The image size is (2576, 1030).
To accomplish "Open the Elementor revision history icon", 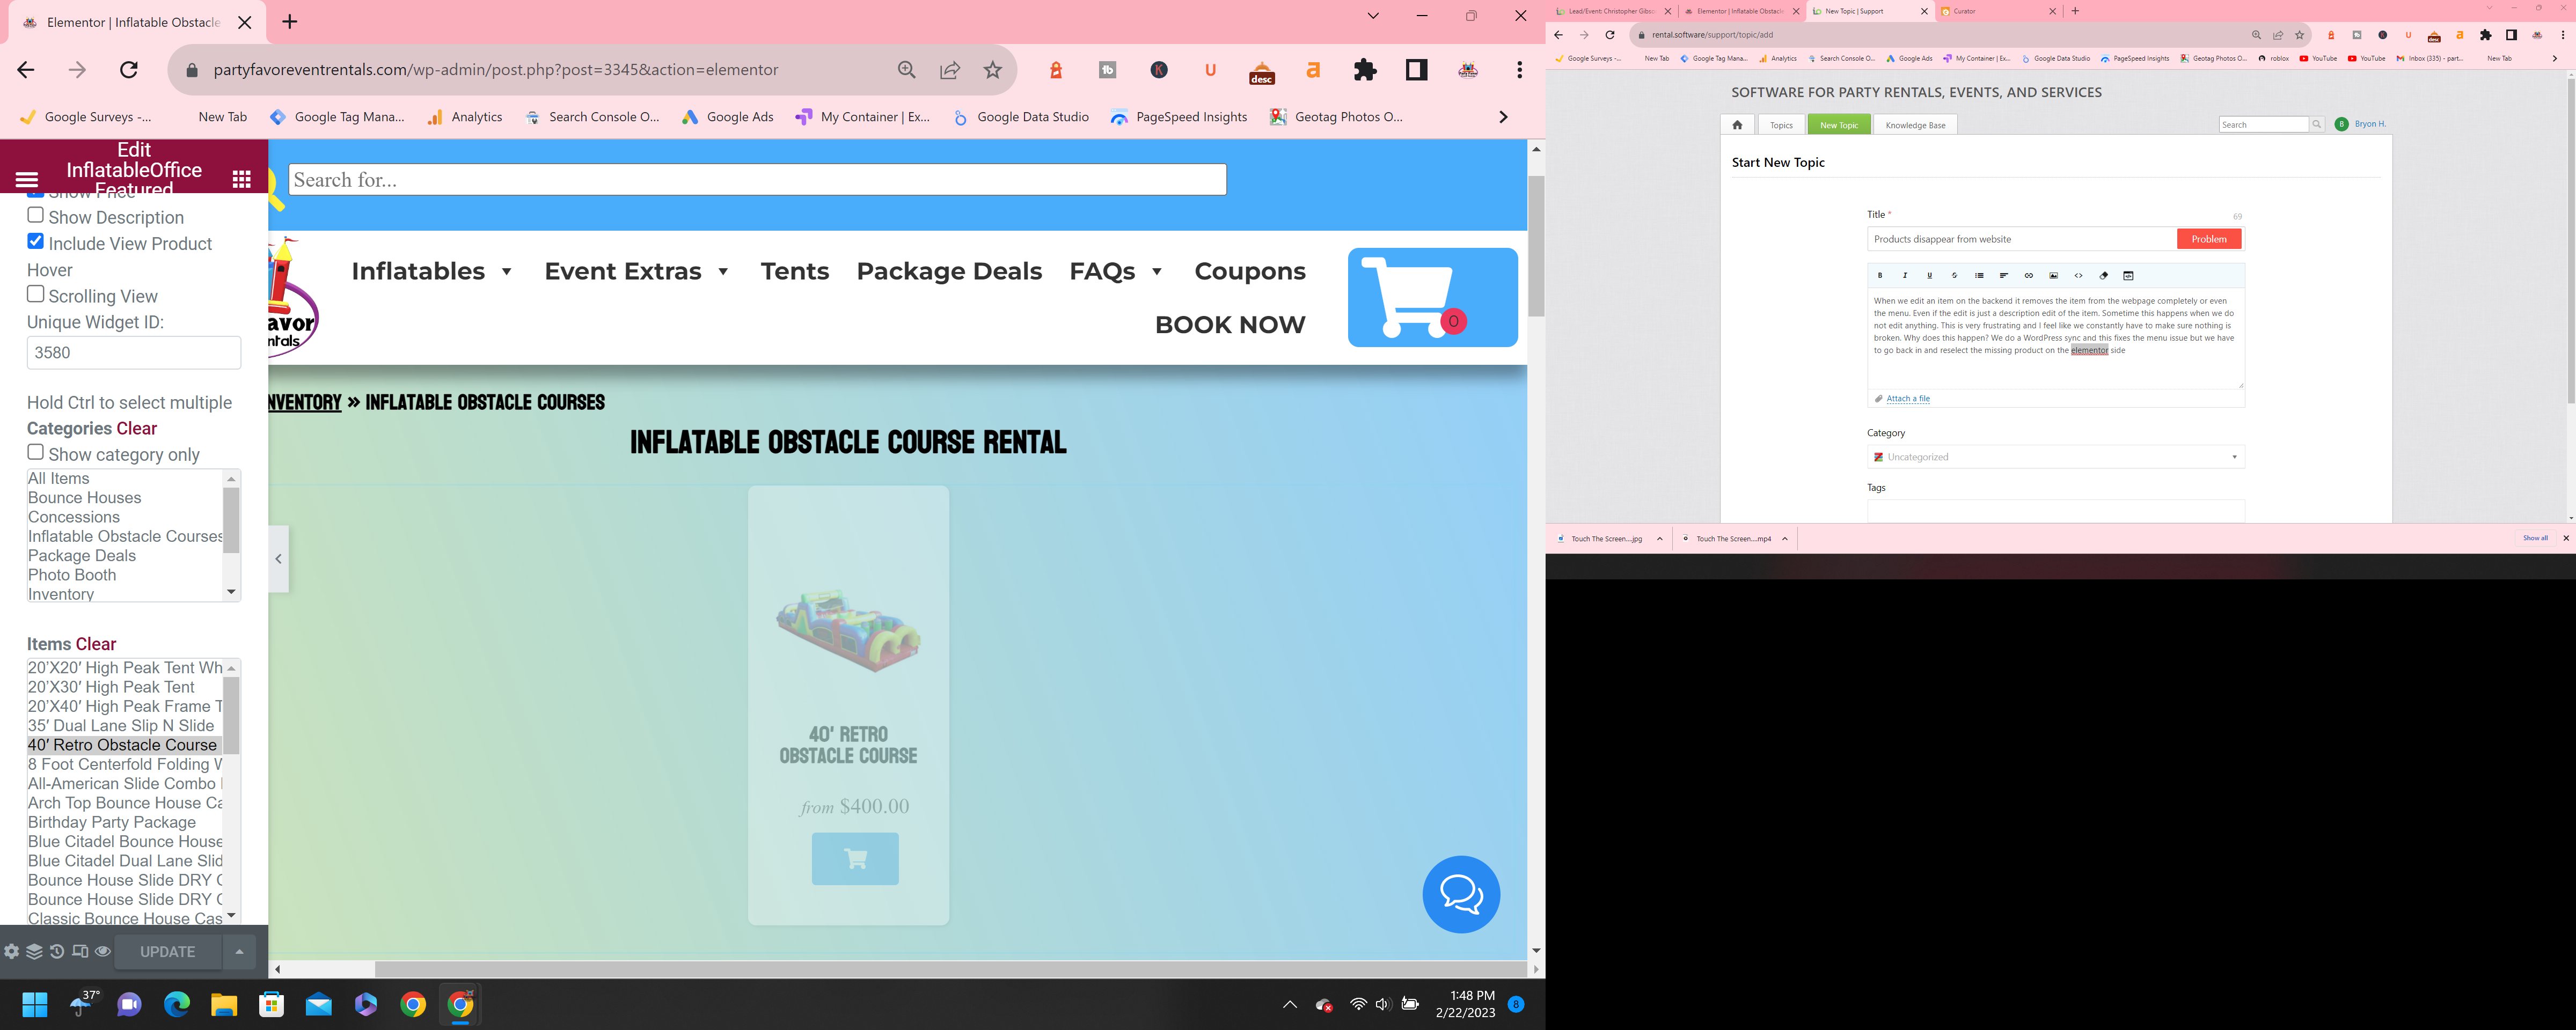I will pyautogui.click(x=57, y=952).
